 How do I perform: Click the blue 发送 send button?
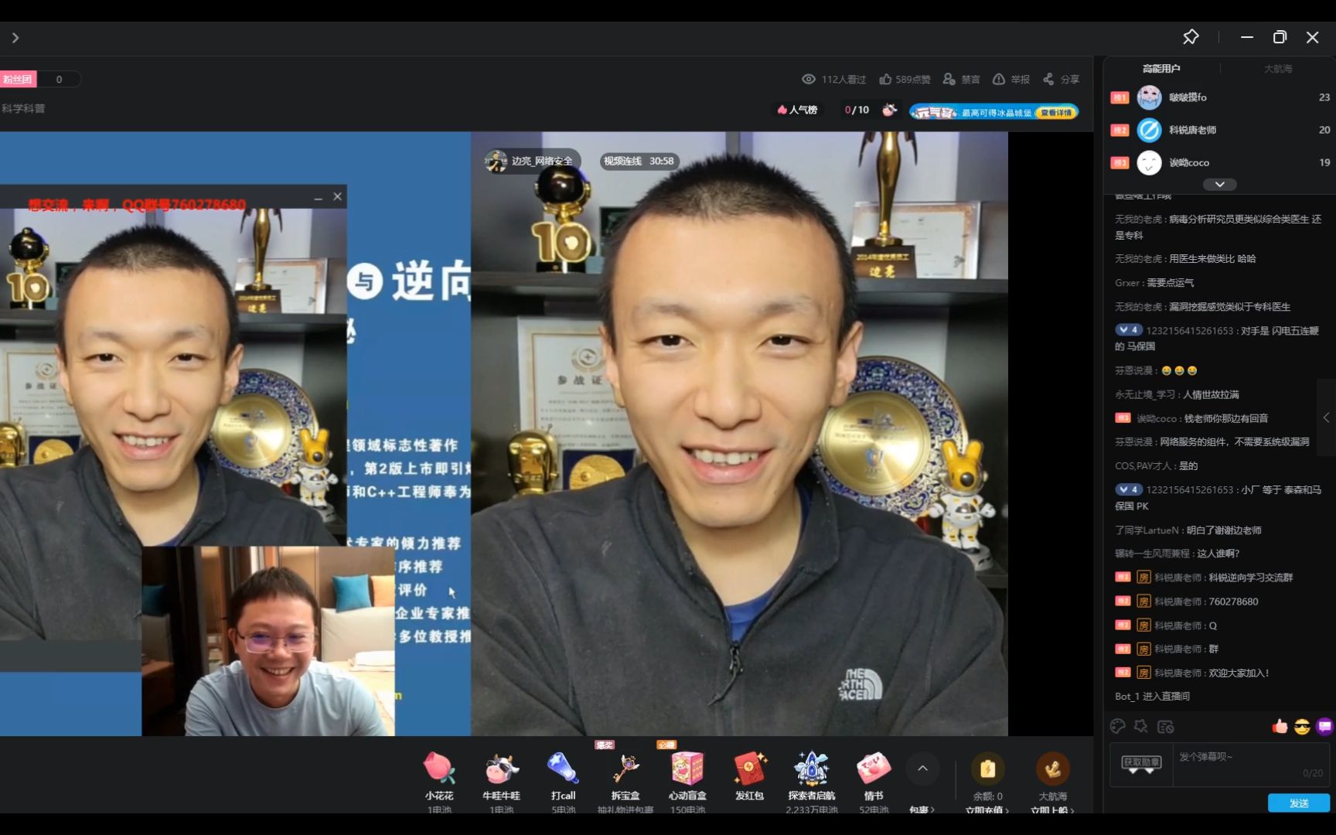[x=1299, y=803]
